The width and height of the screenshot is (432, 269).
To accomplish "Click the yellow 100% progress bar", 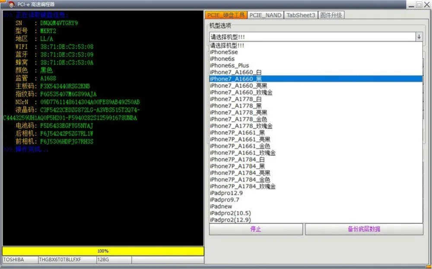I will click(103, 251).
